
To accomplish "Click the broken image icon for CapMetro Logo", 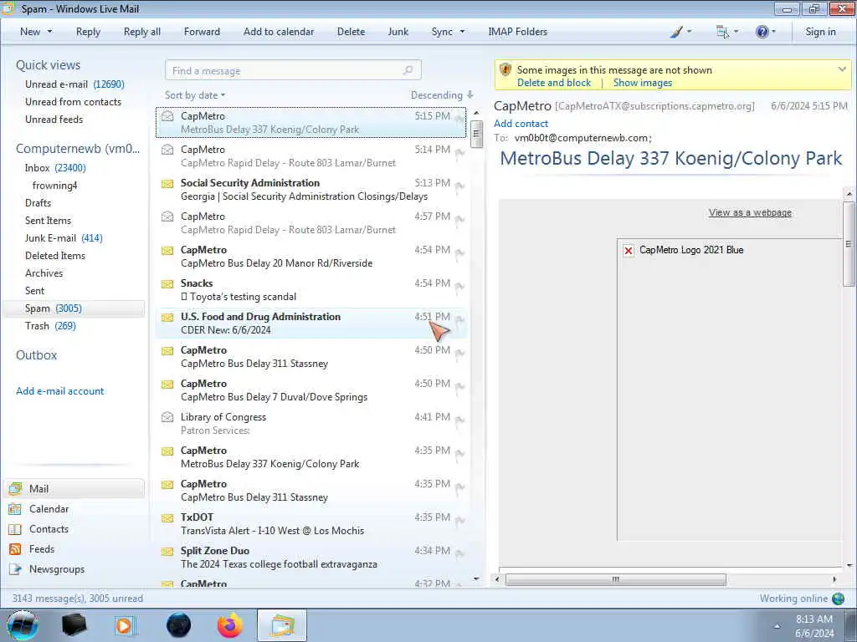I will 629,251.
